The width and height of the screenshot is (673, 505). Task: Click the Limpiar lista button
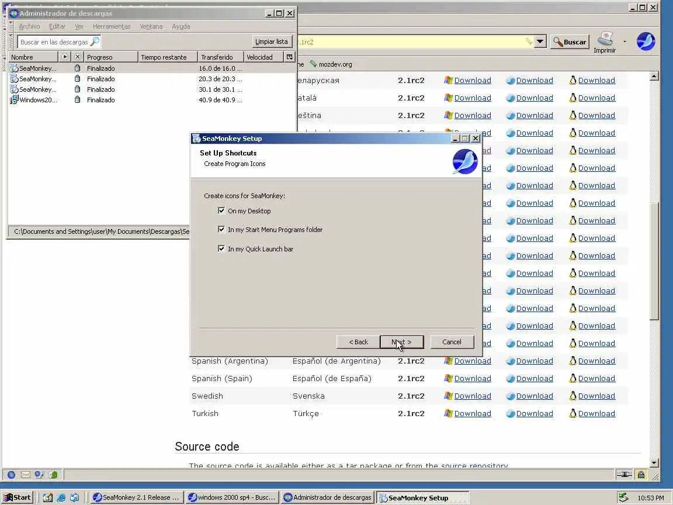tap(271, 41)
